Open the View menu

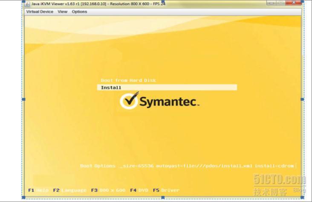tap(63, 12)
